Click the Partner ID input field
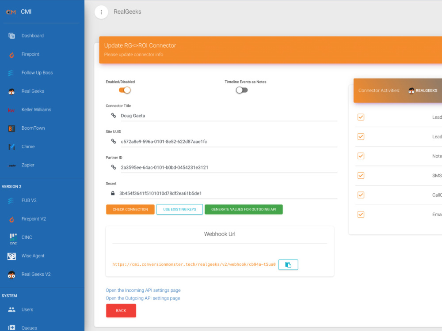Image resolution: width=442 pixels, height=331 pixels. point(229,167)
